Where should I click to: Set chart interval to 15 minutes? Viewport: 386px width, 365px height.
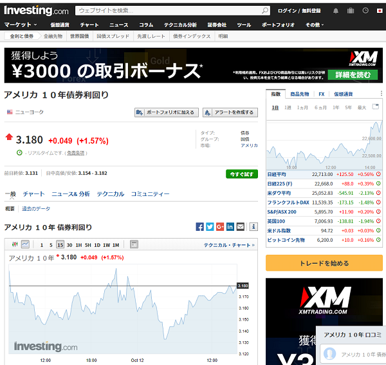coord(60,245)
